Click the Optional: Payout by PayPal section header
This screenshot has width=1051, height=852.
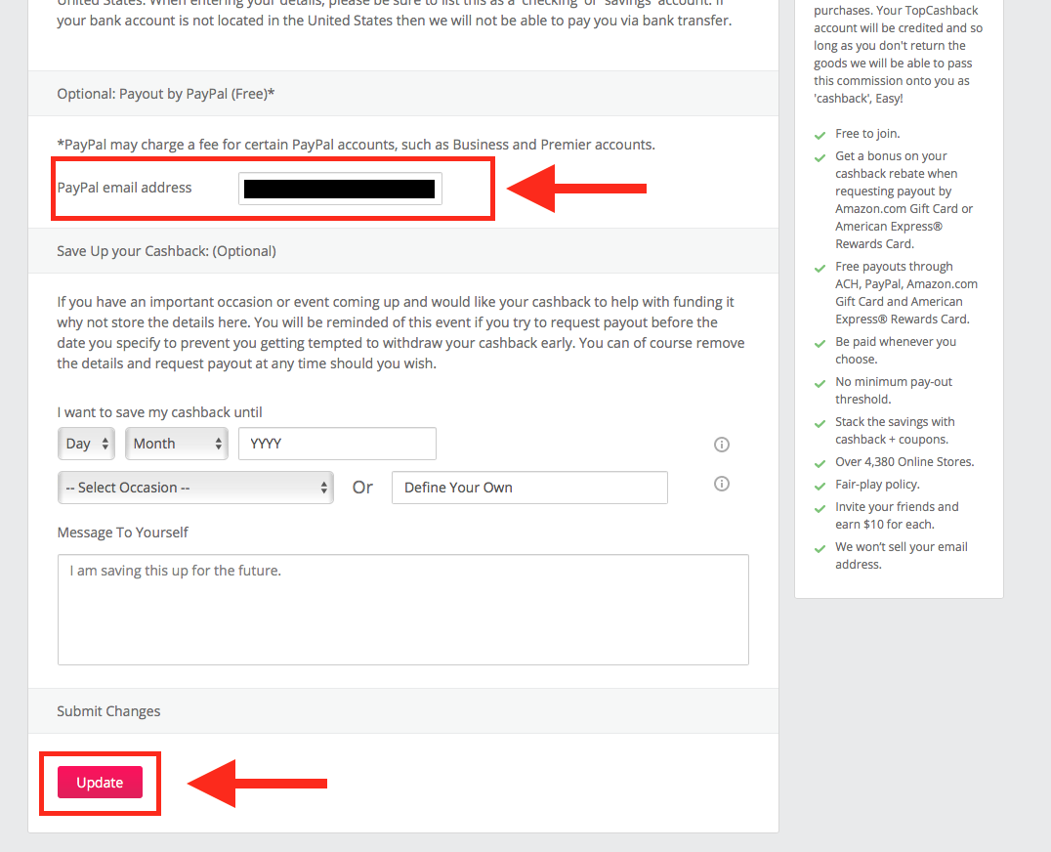166,94
